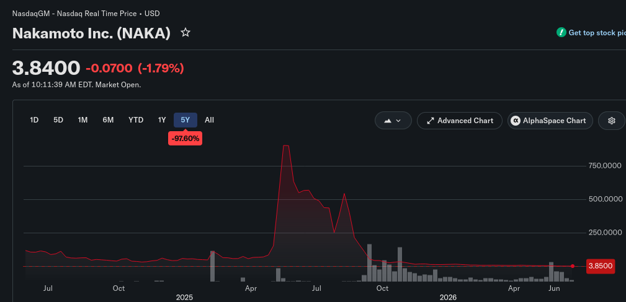The width and height of the screenshot is (626, 302).
Task: Select the 1D time range
Action: click(34, 120)
